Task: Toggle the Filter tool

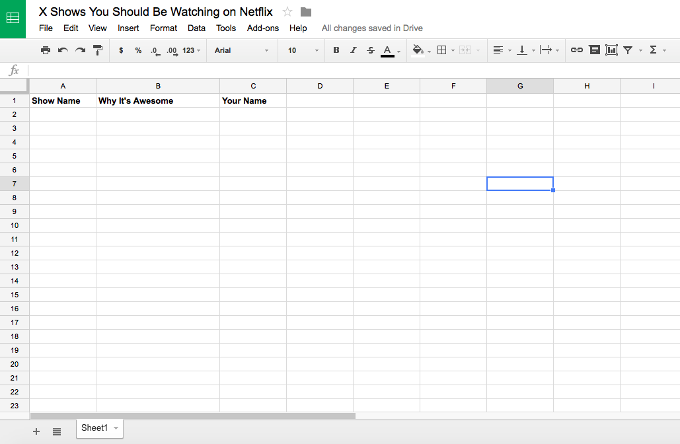Action: click(628, 50)
